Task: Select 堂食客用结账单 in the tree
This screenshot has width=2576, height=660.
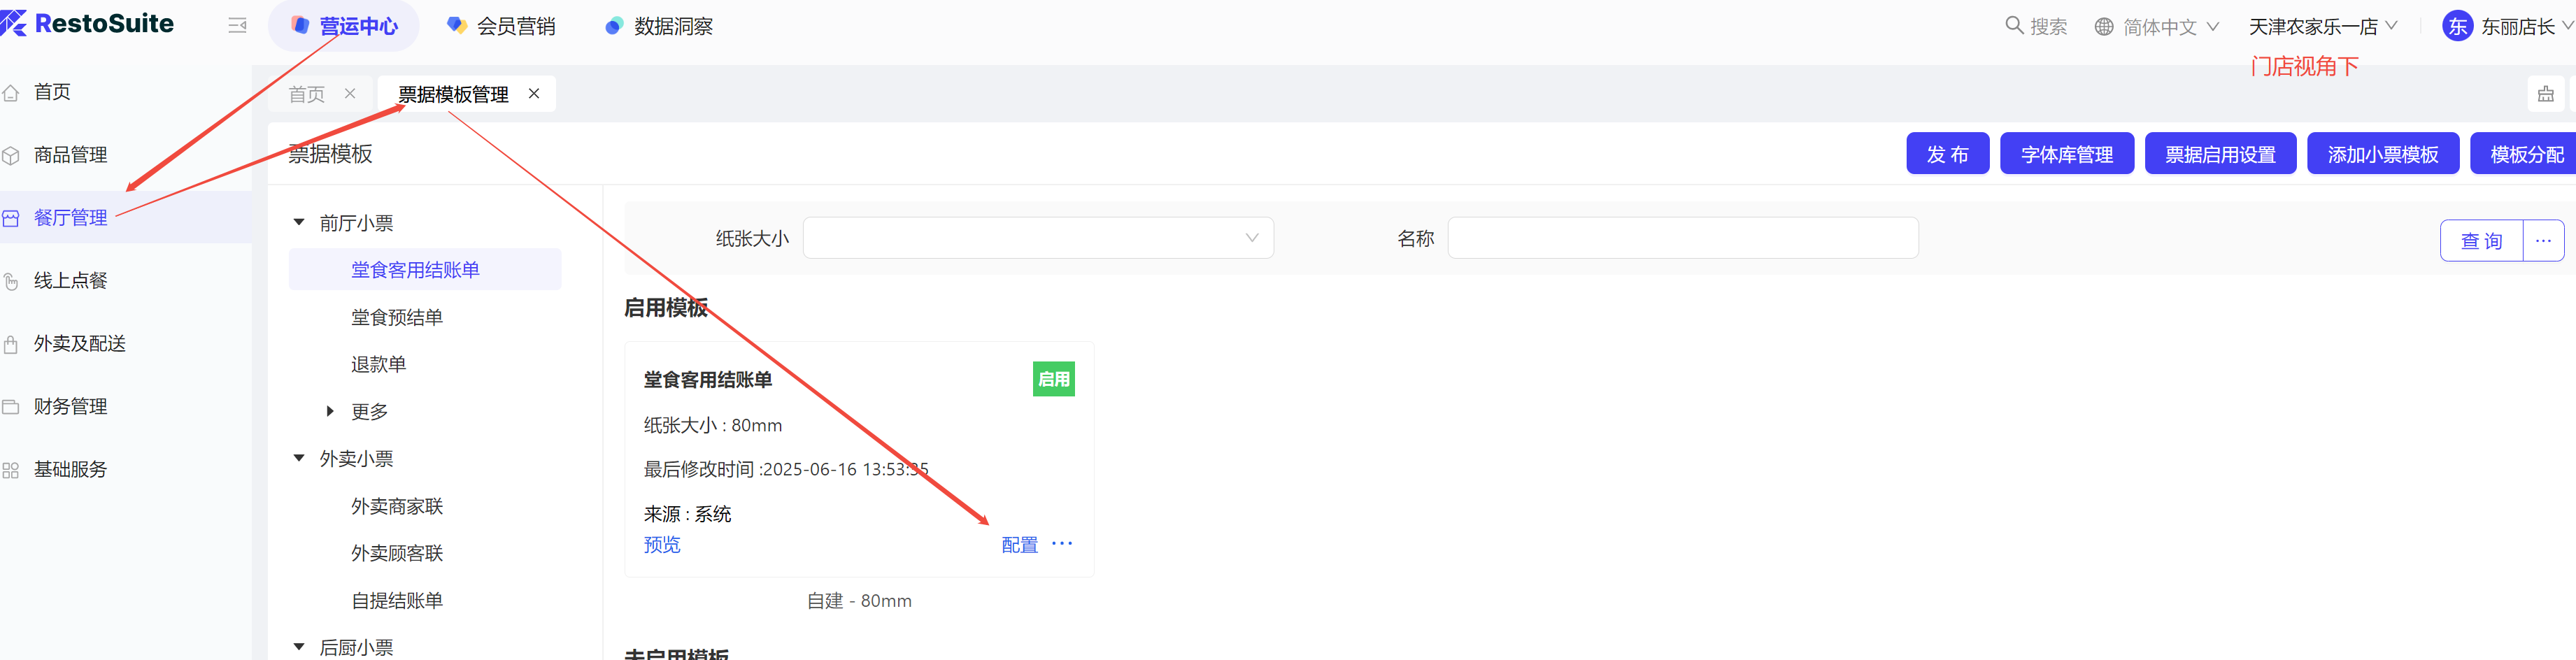Action: [x=425, y=270]
